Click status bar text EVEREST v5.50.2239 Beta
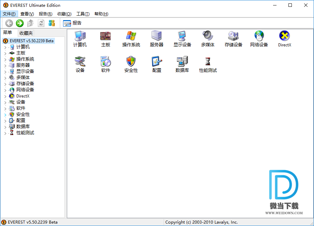This screenshot has width=314, height=226. click(32, 222)
